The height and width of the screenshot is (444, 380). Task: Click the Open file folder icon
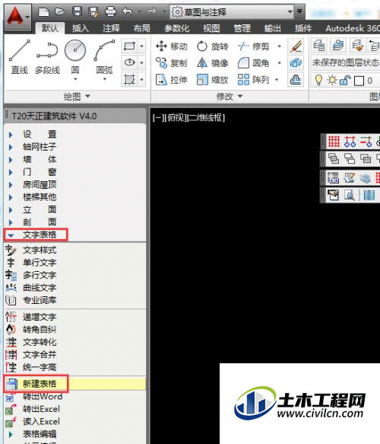pos(60,11)
